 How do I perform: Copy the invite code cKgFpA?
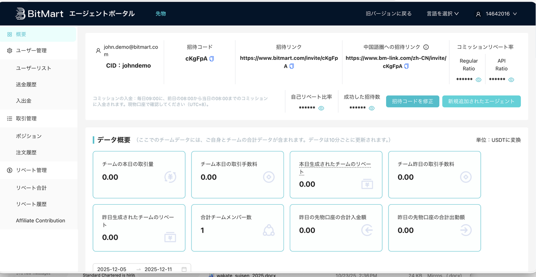pyautogui.click(x=211, y=59)
